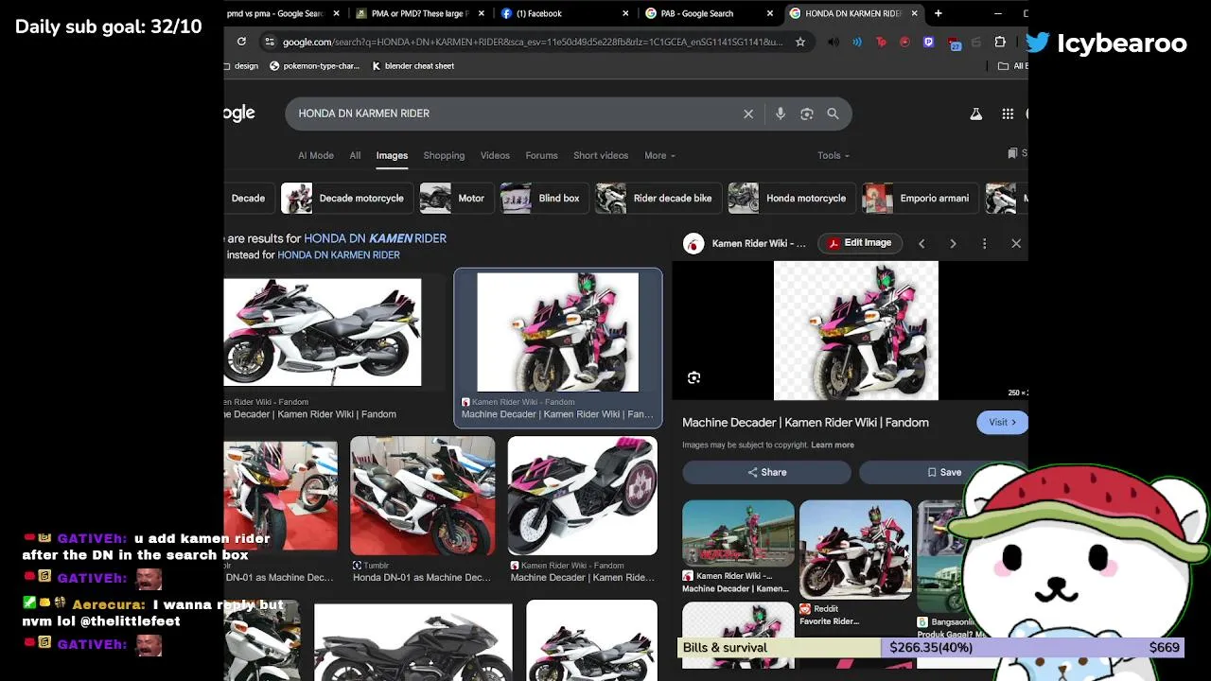Viewport: 1211px width, 681px height.
Task: Select the Videos results tab
Action: coord(495,155)
